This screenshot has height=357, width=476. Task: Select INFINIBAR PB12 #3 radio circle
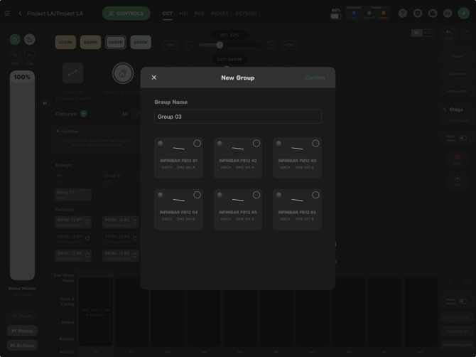click(x=315, y=144)
